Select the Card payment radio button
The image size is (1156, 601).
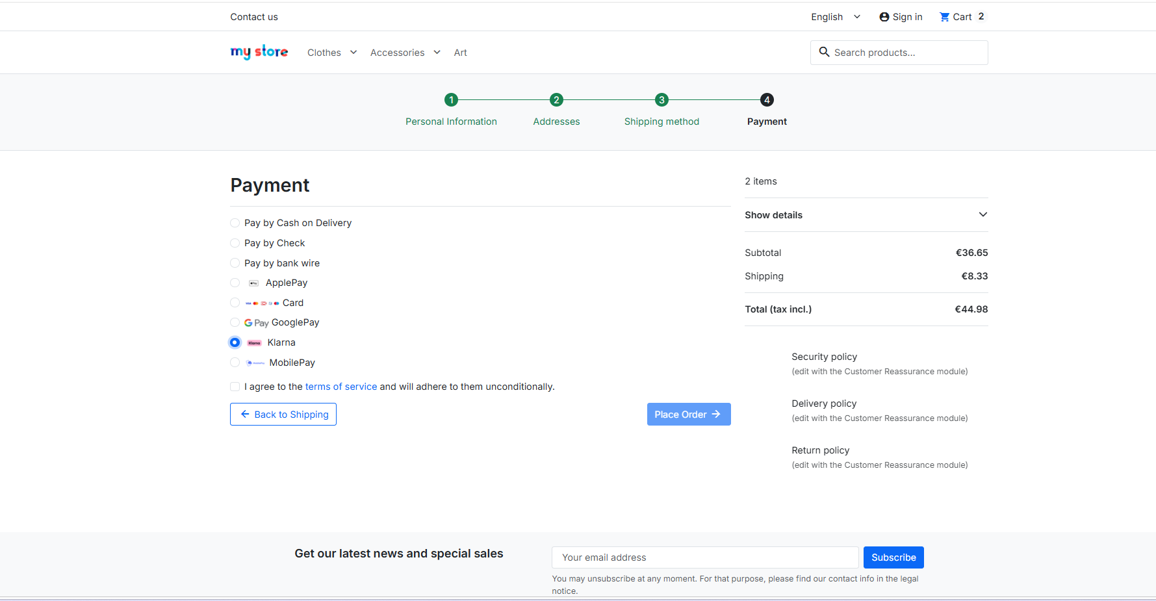(x=235, y=303)
